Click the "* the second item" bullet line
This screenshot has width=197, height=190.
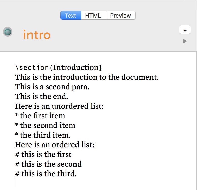pyautogui.click(x=45, y=125)
